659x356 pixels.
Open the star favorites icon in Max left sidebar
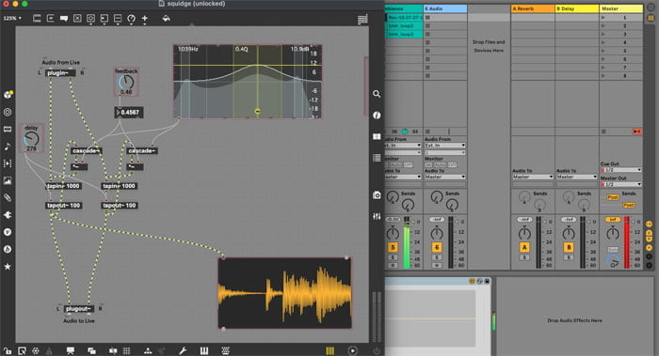click(8, 267)
